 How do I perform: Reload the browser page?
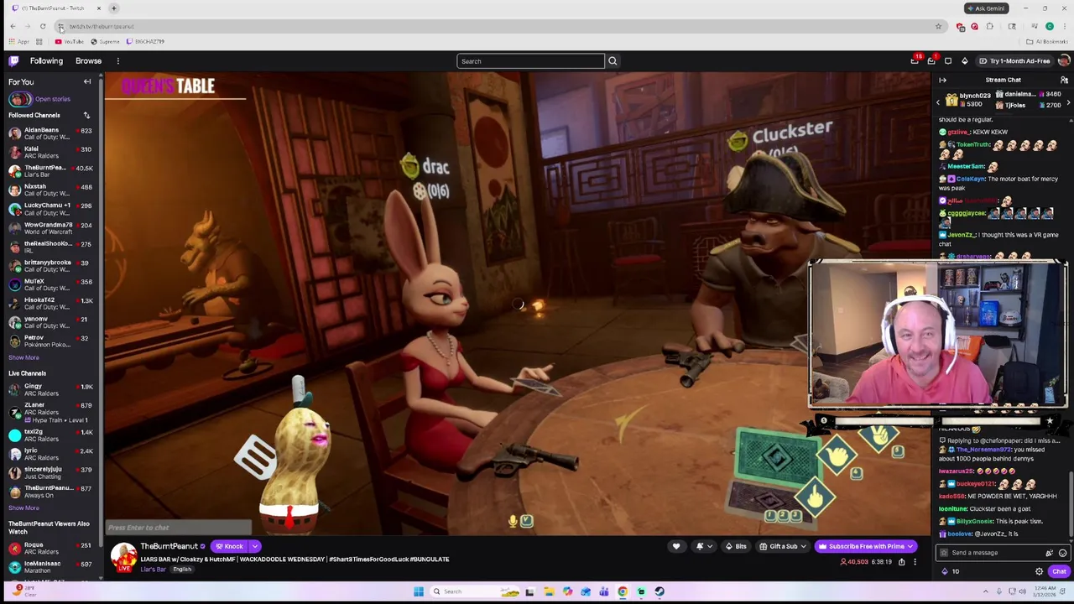[43, 26]
